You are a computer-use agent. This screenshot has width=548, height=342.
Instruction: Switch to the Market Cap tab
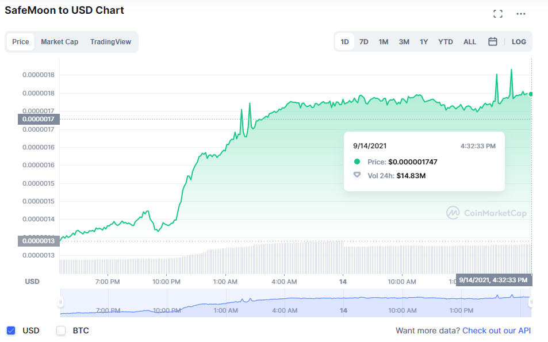pos(59,42)
